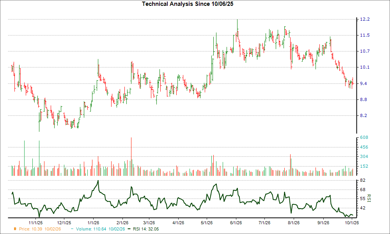Click the 12.2 price axis label

365,19
